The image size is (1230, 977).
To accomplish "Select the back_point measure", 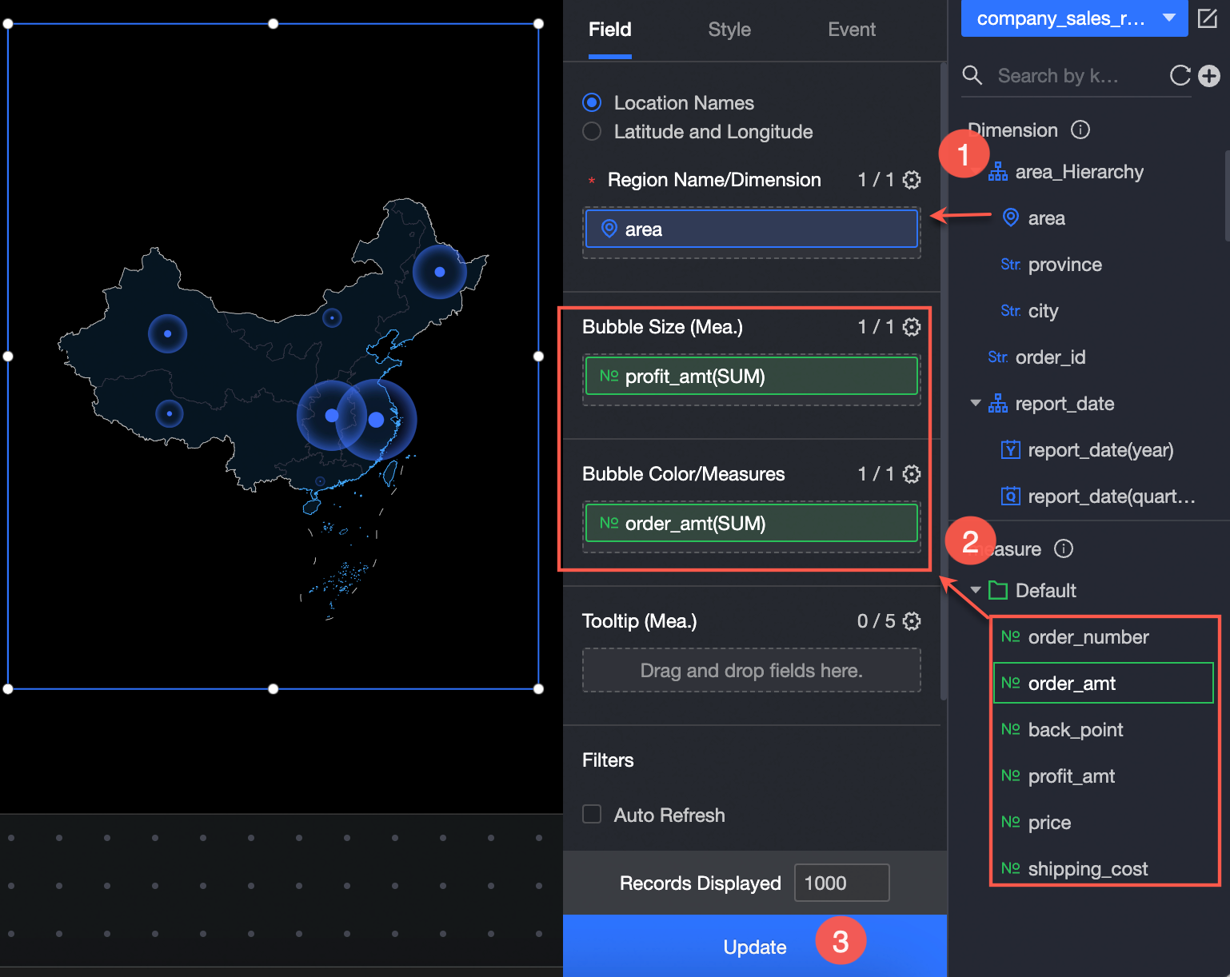I will (1076, 730).
